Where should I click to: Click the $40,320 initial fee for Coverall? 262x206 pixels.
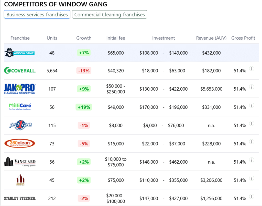coord(116,71)
